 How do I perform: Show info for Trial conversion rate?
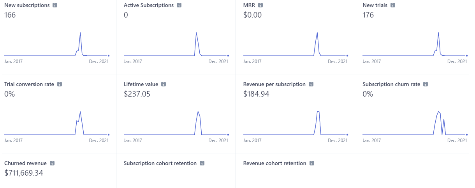click(60, 84)
